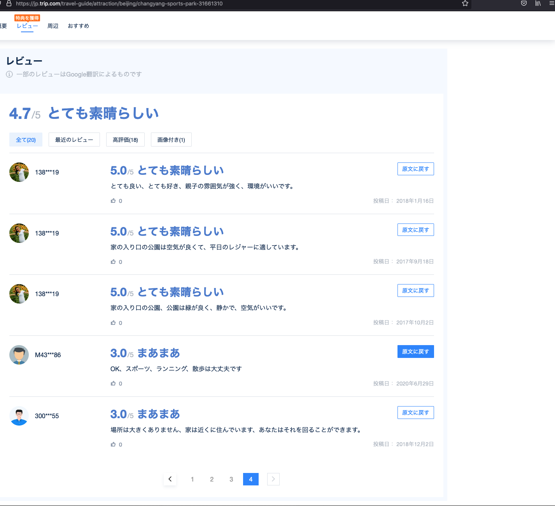555x506 pixels.
Task: Click the next page right chevron
Action: (x=273, y=479)
